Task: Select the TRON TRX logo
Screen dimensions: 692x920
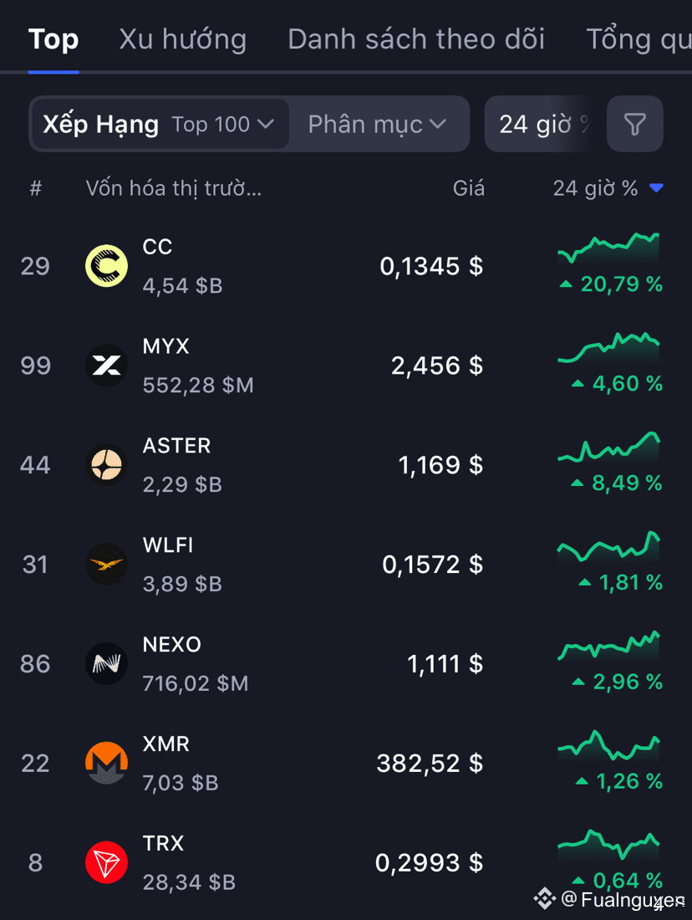Action: (106, 862)
